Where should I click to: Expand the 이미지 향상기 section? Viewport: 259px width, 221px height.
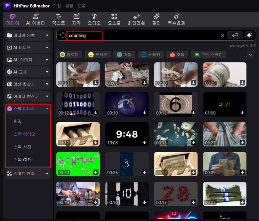pyautogui.click(x=28, y=96)
